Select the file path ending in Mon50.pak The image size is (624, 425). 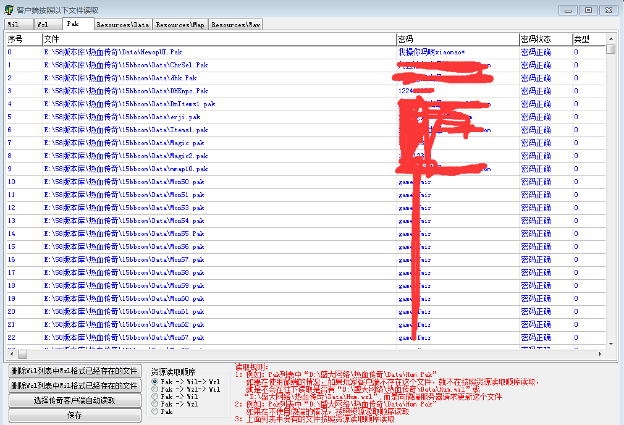click(124, 182)
